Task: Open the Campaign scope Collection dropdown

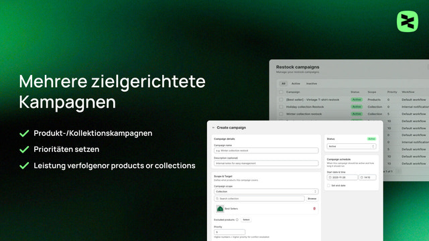Action: click(x=266, y=191)
